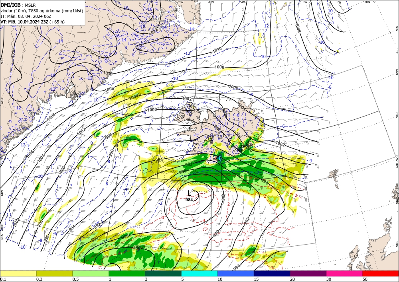Click the purple 20–30 mm legend swatch
The image size is (399, 282).
308,273
